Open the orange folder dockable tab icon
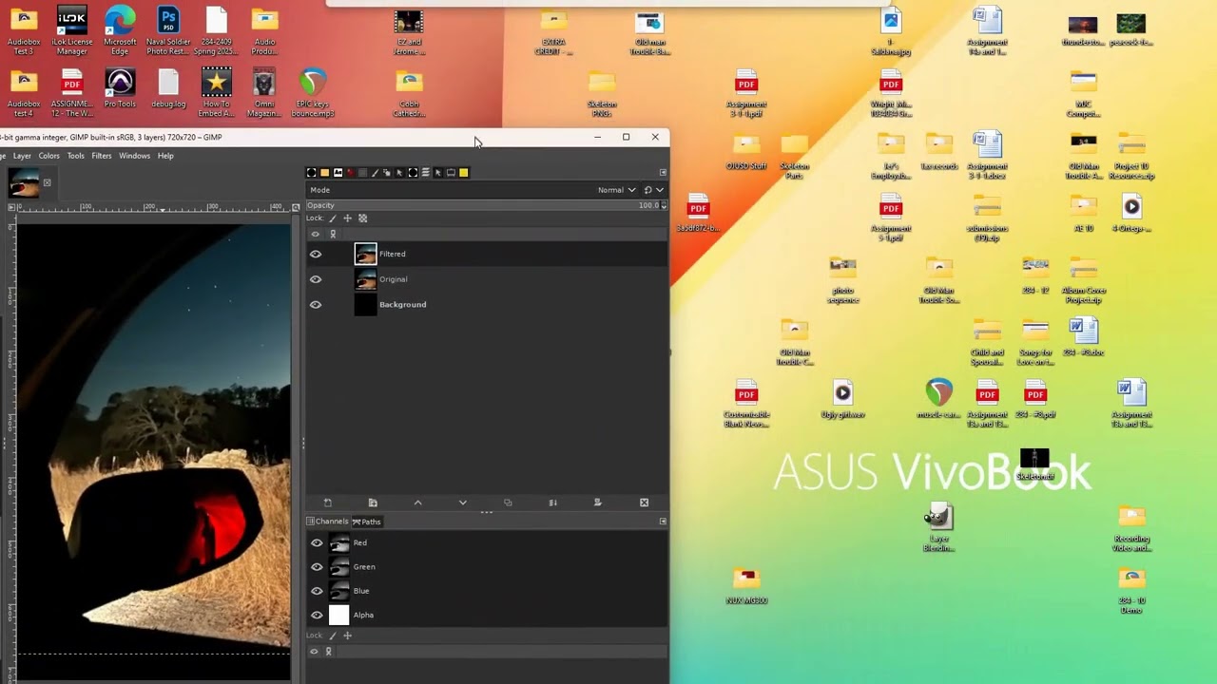Viewport: 1217px width, 684px height. click(324, 173)
